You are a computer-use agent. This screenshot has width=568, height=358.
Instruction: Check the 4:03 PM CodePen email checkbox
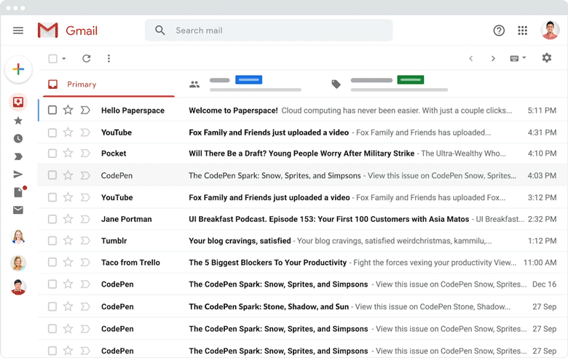52,175
